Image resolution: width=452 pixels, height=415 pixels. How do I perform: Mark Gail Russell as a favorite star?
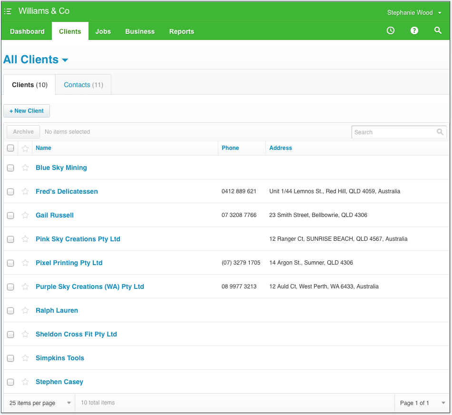click(25, 215)
